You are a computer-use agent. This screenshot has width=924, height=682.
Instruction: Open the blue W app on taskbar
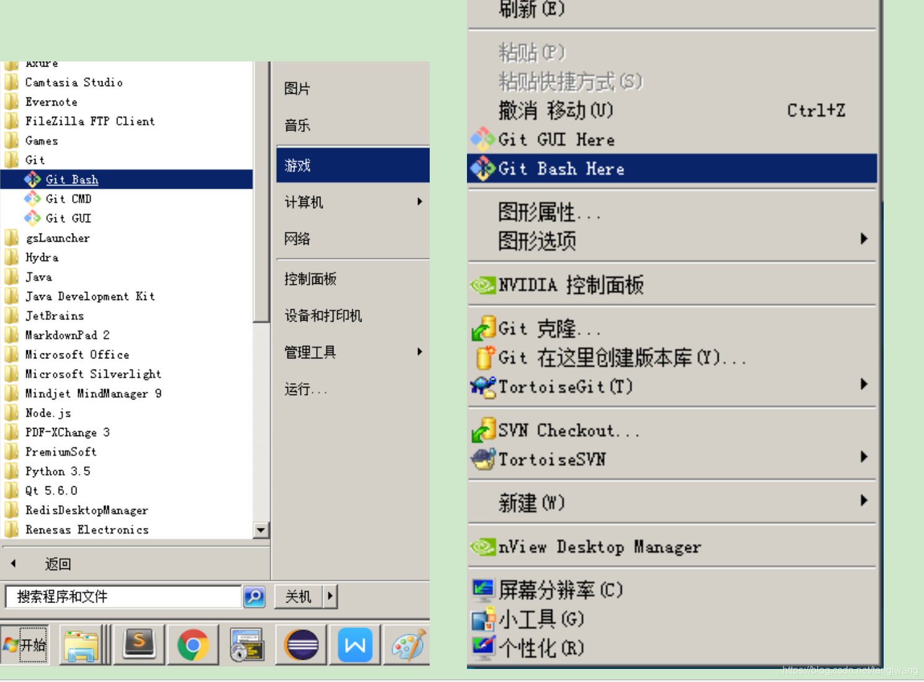click(355, 645)
